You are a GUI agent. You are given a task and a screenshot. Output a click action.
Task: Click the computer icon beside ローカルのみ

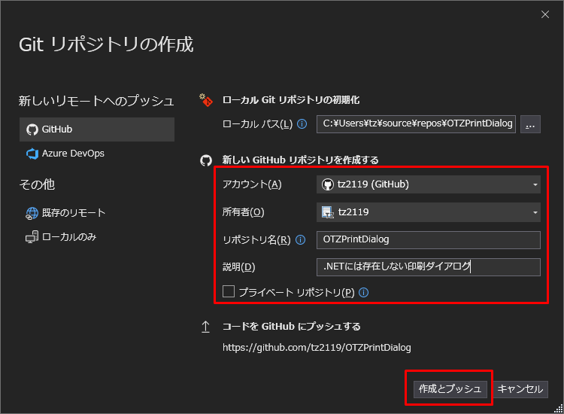pos(32,237)
